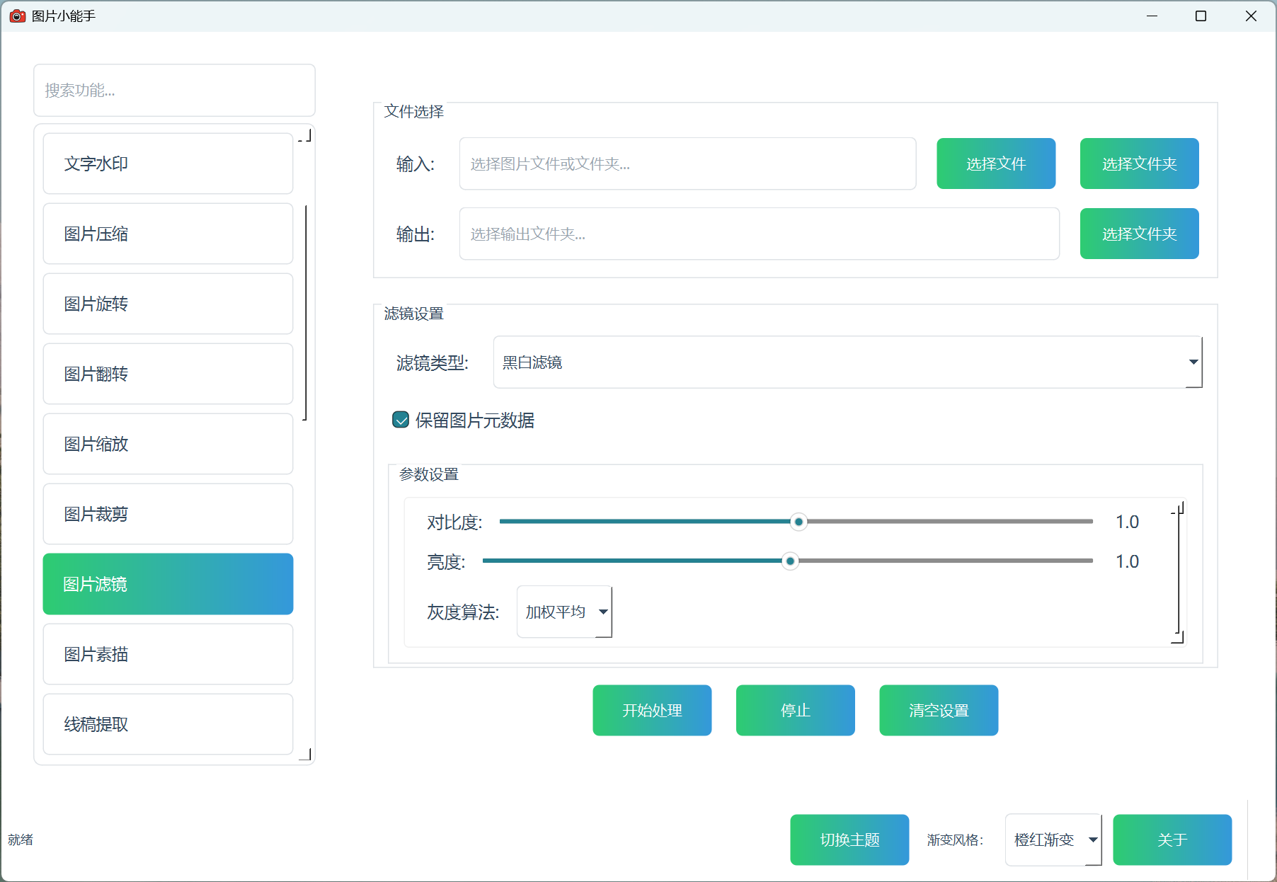Open the 滤镜类型 dropdown showing 黑白滤镜
Screen dimensions: 1277x882
pyautogui.click(x=847, y=362)
